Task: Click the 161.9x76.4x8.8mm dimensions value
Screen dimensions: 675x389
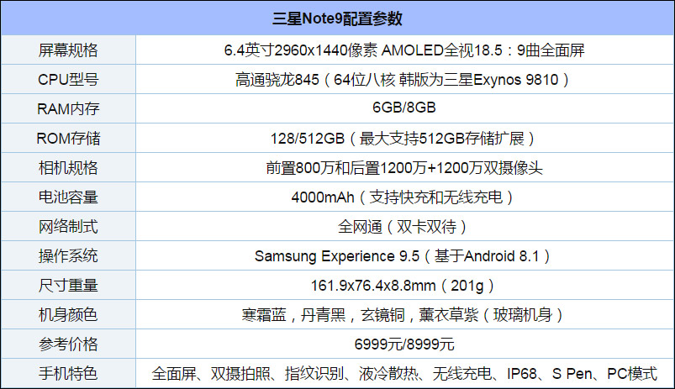Action: (404, 286)
